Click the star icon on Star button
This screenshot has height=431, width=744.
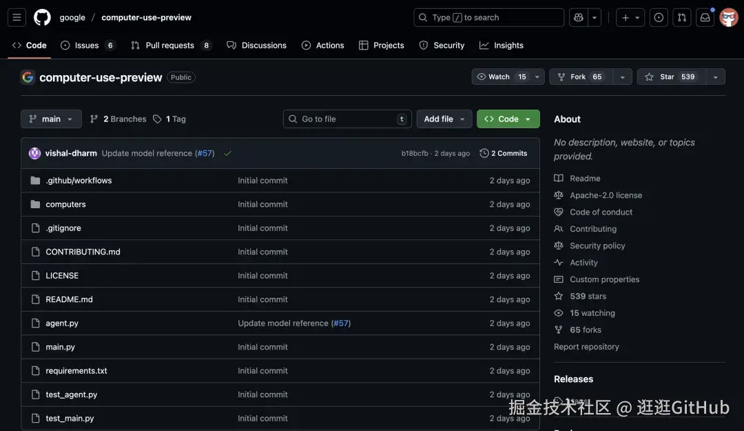click(649, 77)
